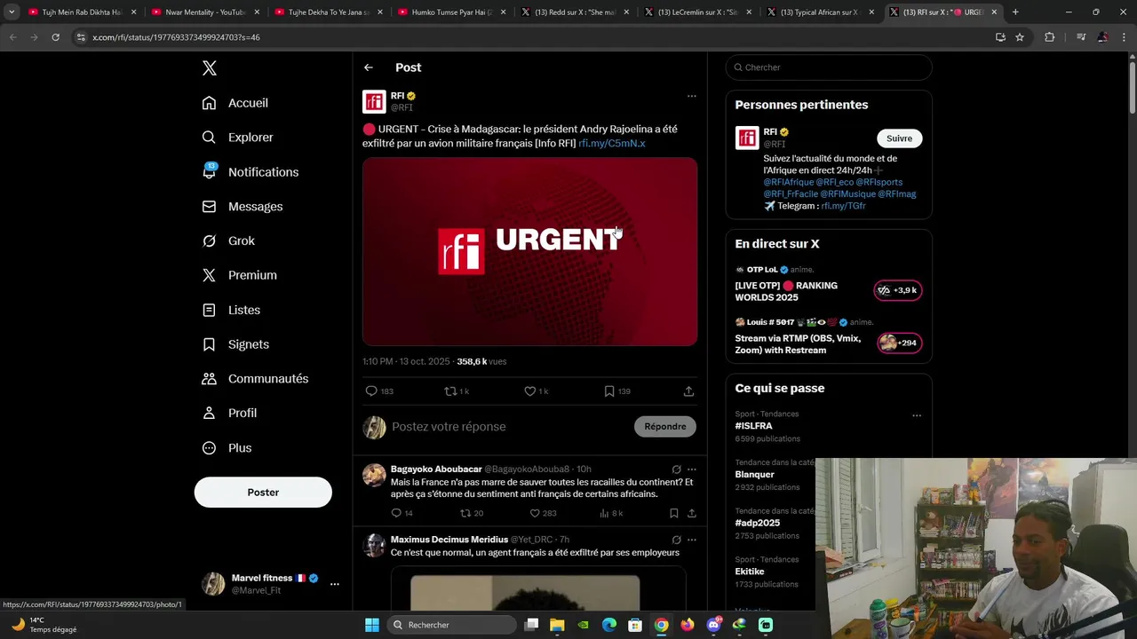Image resolution: width=1137 pixels, height=639 pixels.
Task: Go back with the Post arrow
Action: [x=369, y=67]
